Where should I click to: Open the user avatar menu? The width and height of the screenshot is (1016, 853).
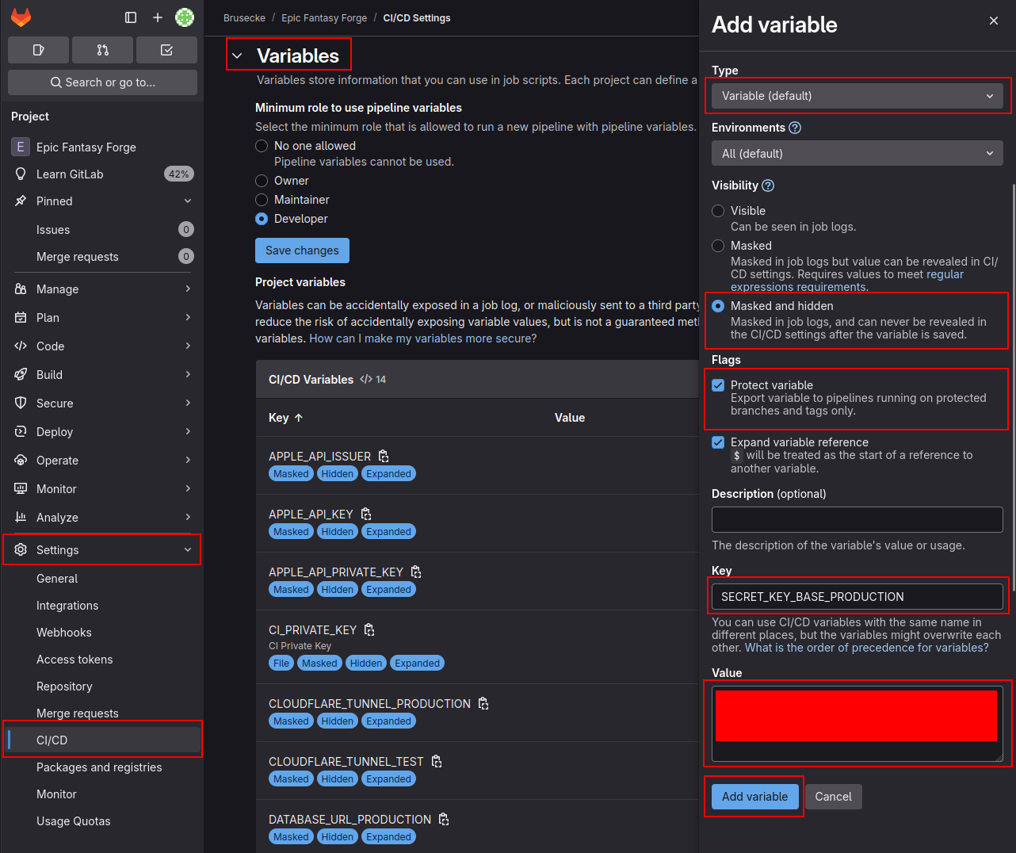point(185,17)
